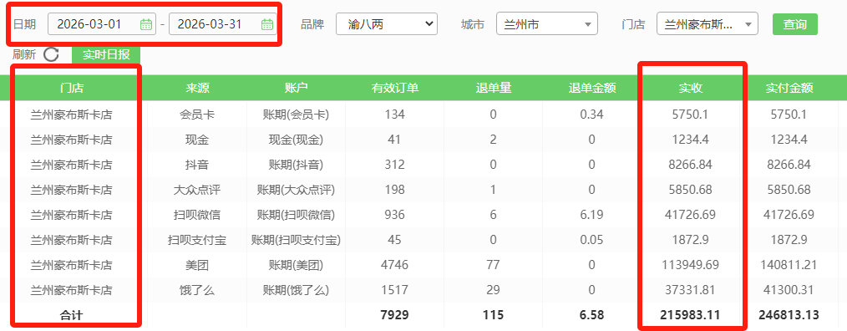The width and height of the screenshot is (847, 331).
Task: Open the end date calendar icon
Action: [266, 24]
